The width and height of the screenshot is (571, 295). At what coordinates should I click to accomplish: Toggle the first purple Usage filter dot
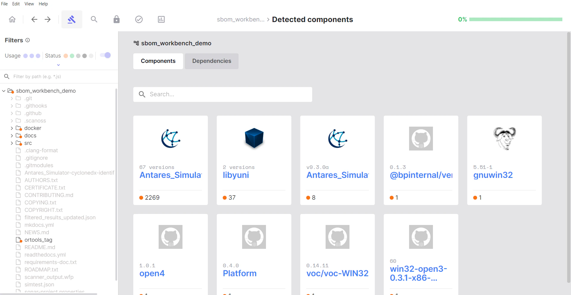pyautogui.click(x=25, y=55)
